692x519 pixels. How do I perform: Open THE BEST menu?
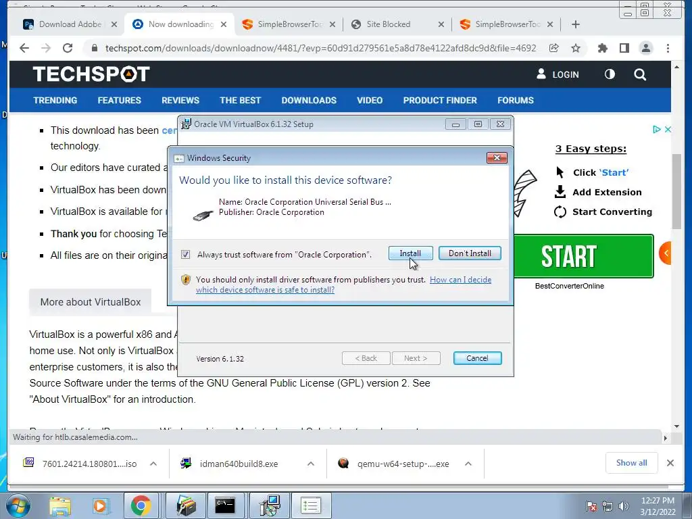[241, 100]
